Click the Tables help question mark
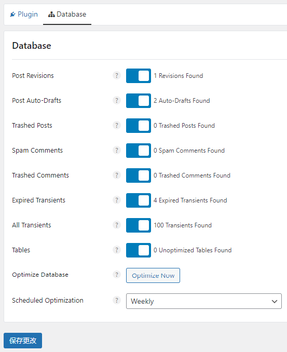The width and height of the screenshot is (287, 352). [x=117, y=250]
